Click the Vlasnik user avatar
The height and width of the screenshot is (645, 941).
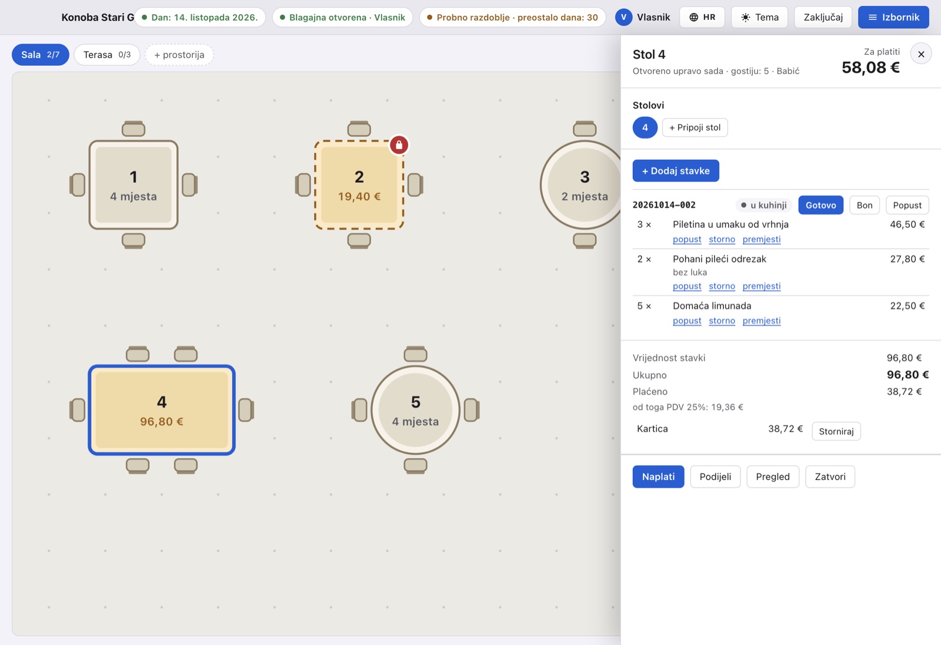[x=623, y=17]
